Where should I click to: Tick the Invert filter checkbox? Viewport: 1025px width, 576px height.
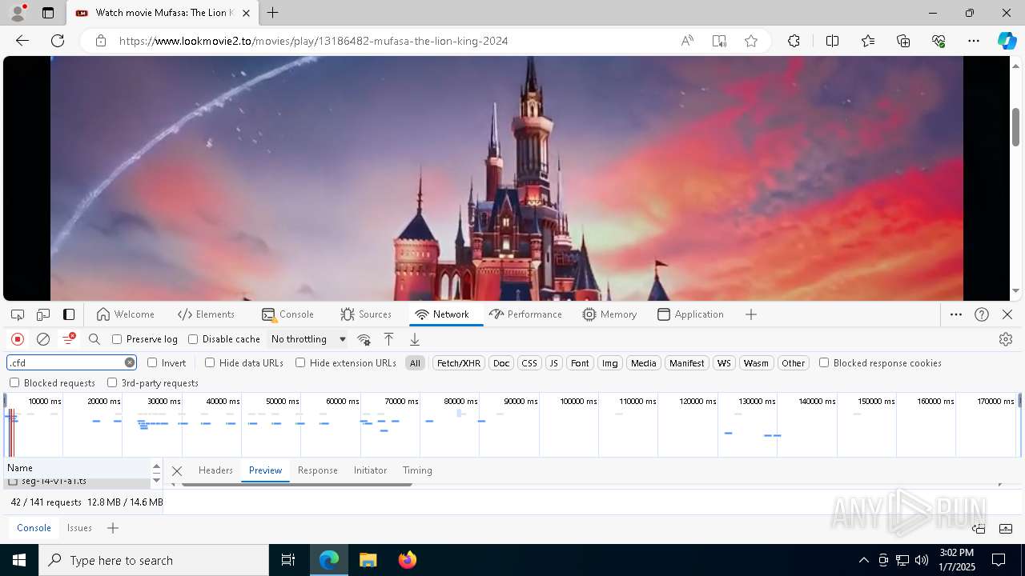point(152,362)
